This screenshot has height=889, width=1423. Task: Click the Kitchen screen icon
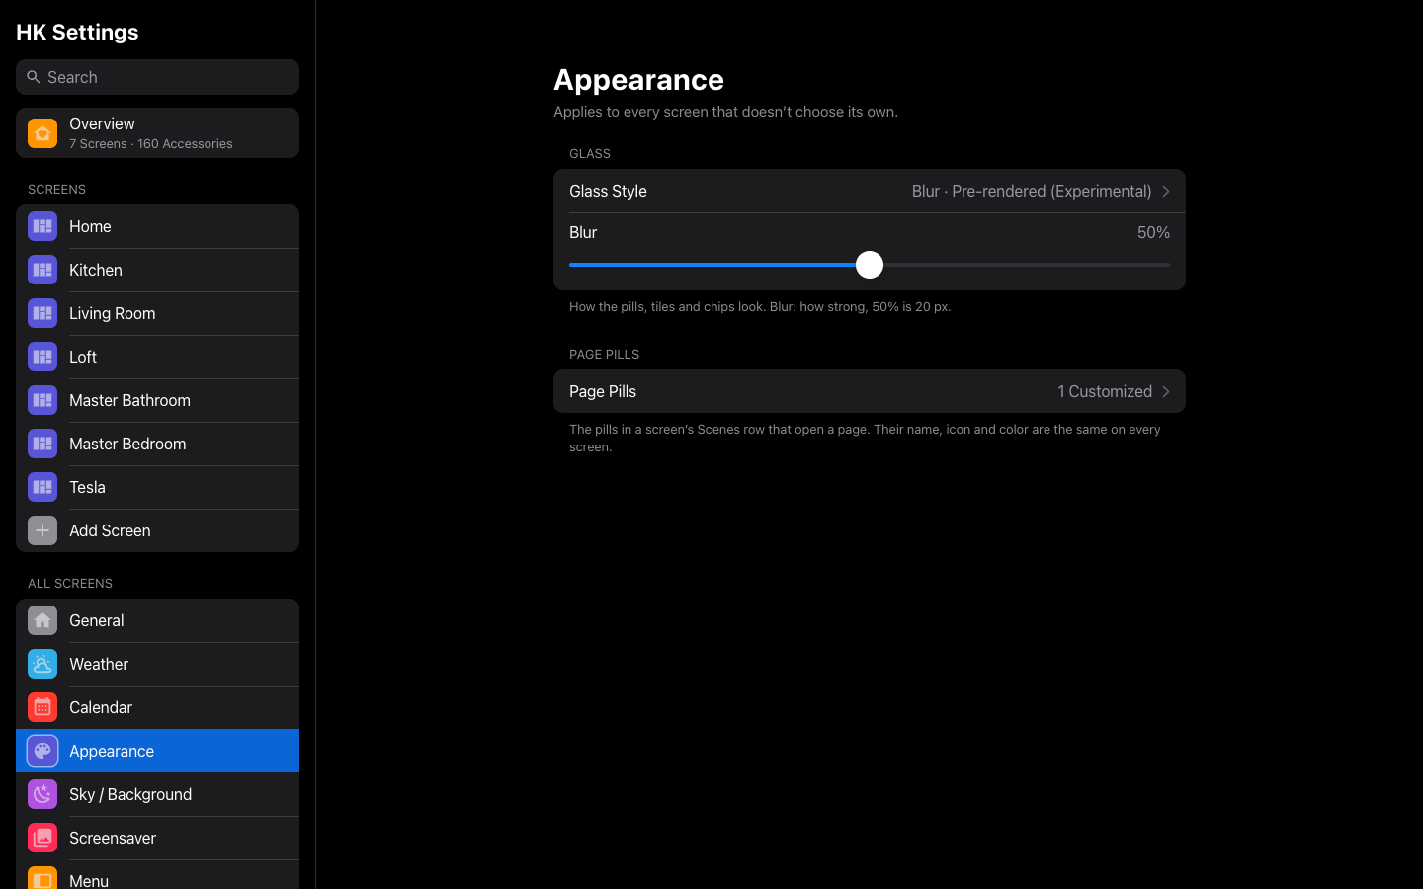coord(42,270)
